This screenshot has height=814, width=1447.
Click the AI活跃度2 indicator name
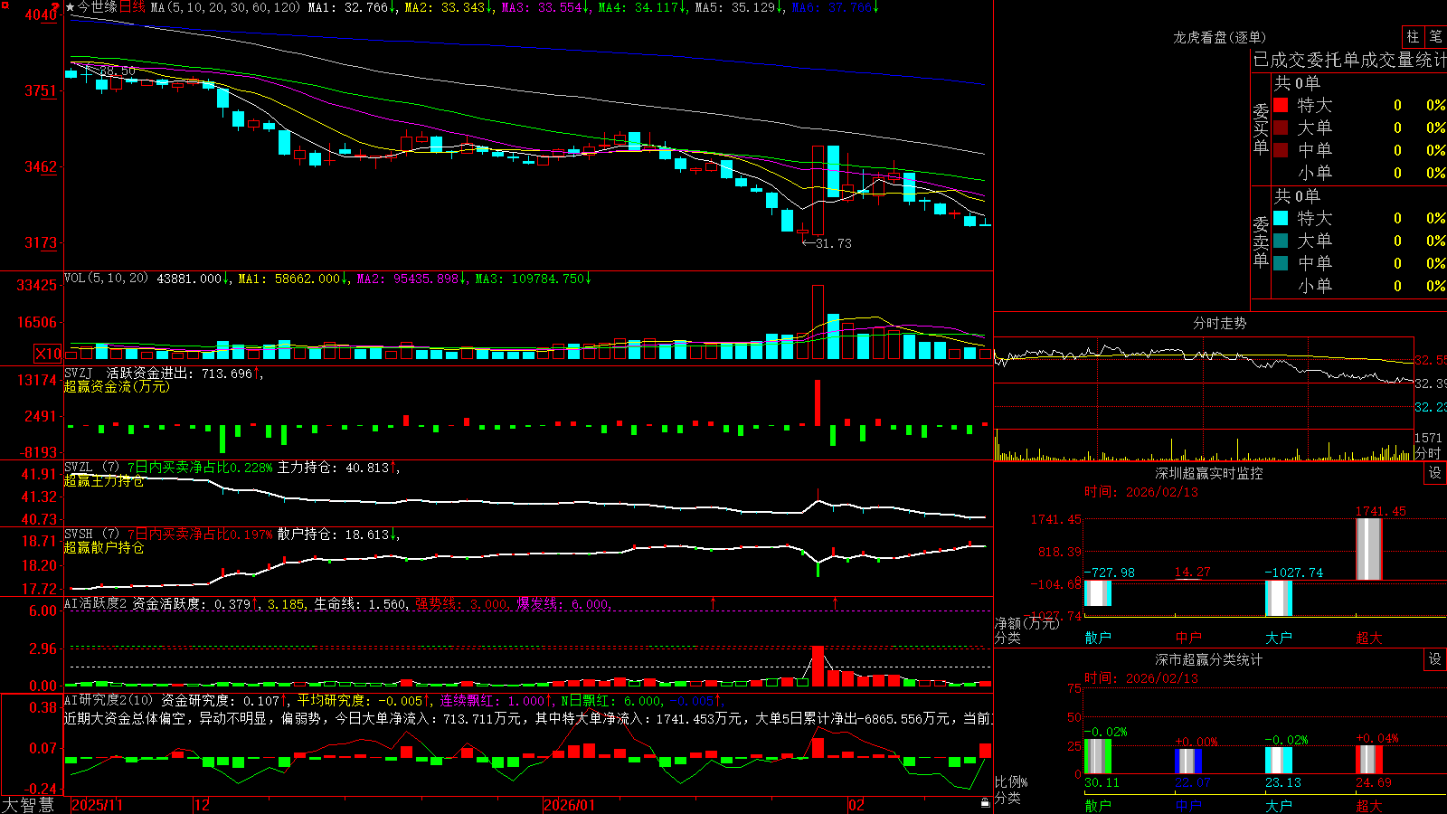point(96,603)
